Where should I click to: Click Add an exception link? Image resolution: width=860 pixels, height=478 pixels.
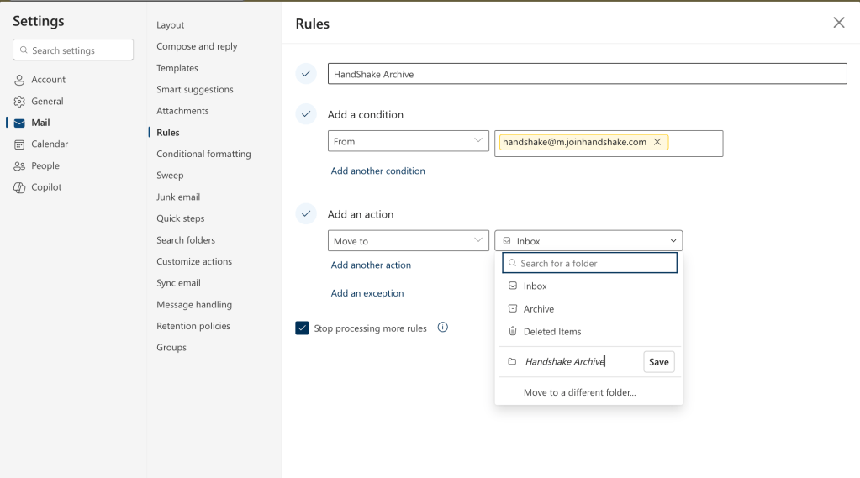[367, 293]
